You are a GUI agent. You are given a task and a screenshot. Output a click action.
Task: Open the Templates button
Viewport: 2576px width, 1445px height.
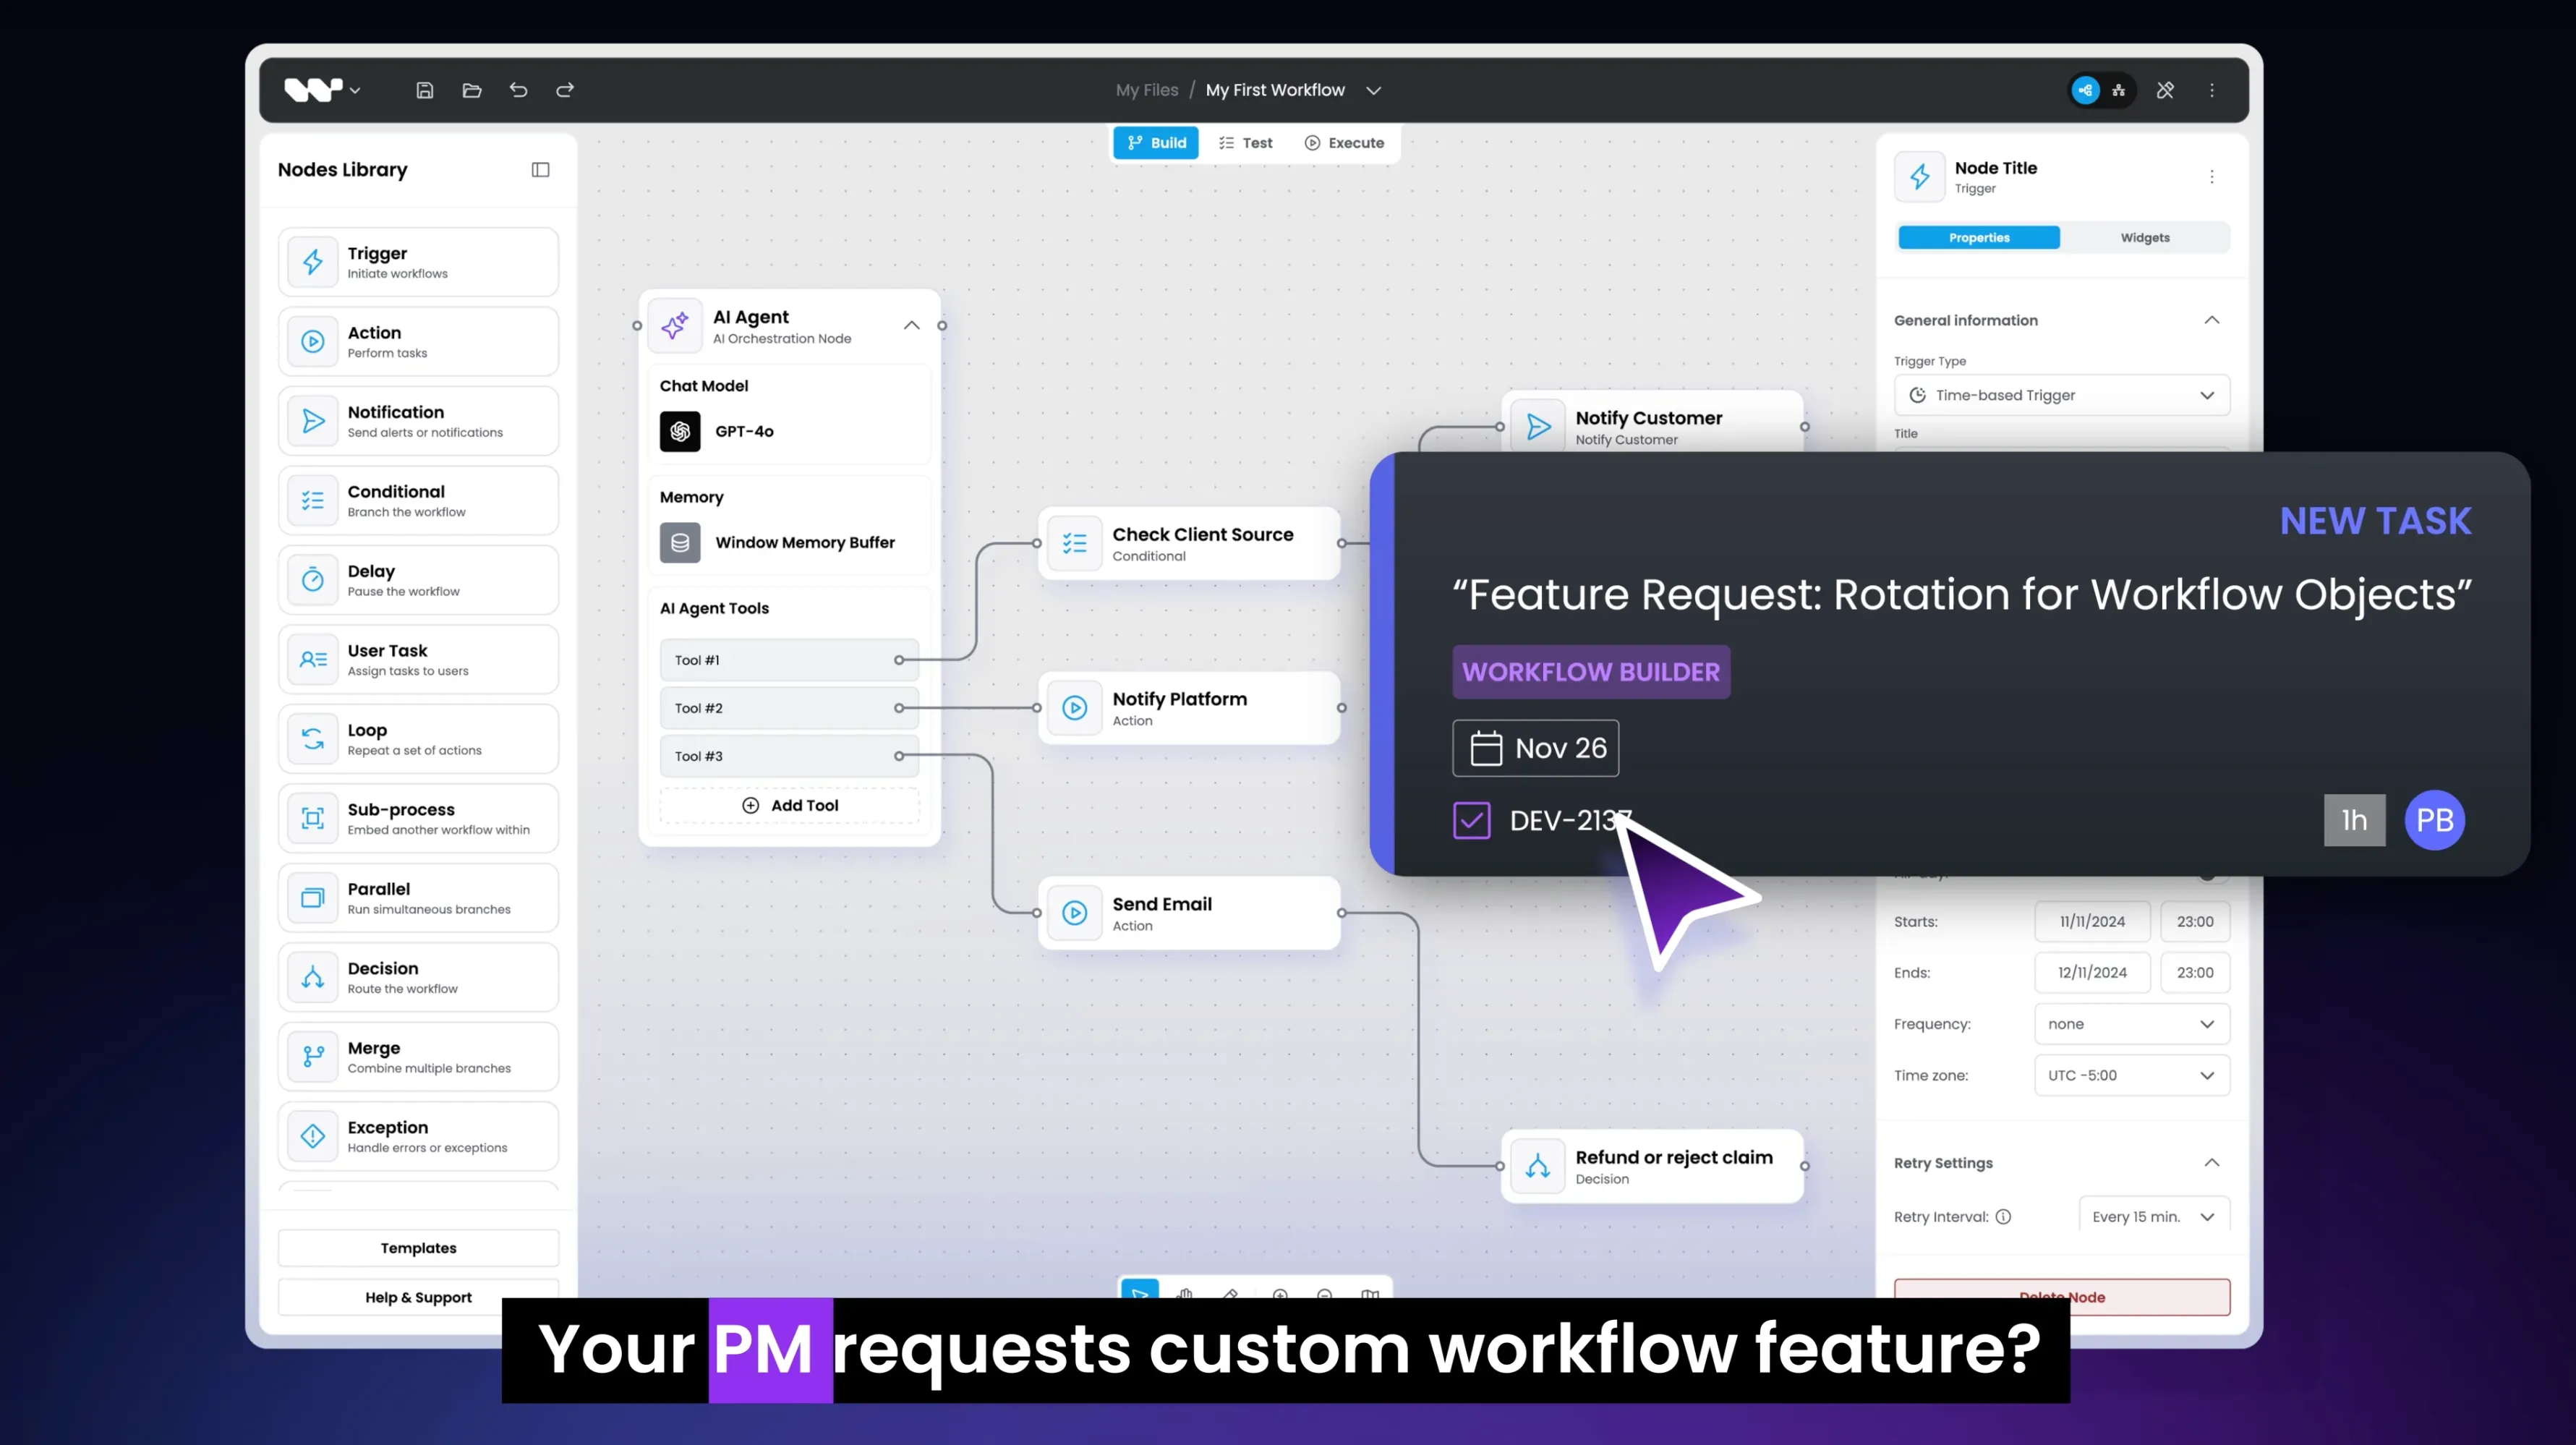pos(418,1248)
